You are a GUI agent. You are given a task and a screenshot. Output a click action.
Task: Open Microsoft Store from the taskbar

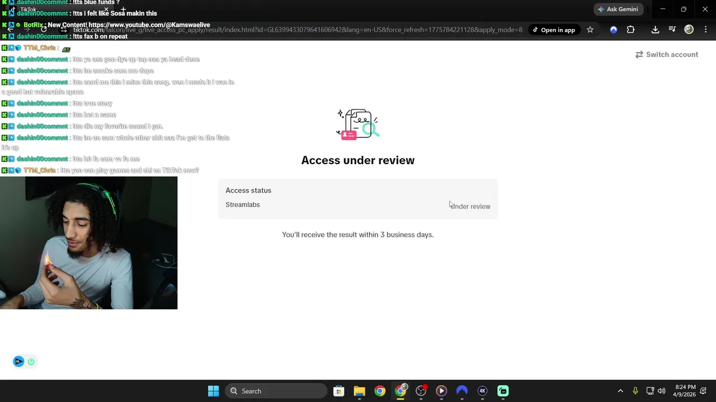(x=338, y=391)
